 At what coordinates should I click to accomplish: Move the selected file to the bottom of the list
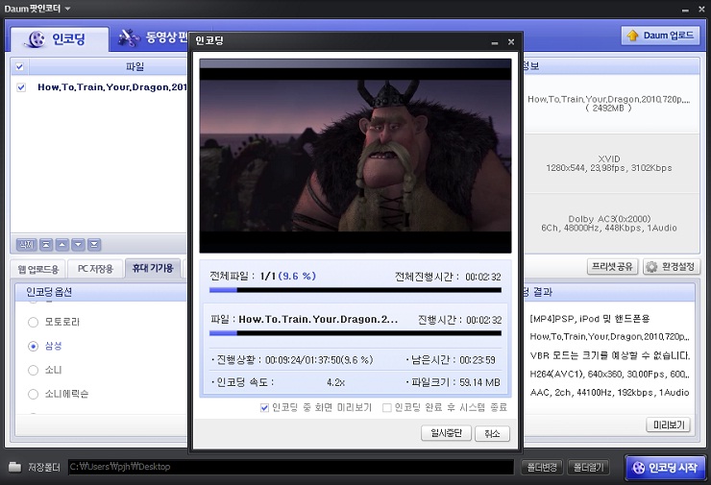point(94,245)
